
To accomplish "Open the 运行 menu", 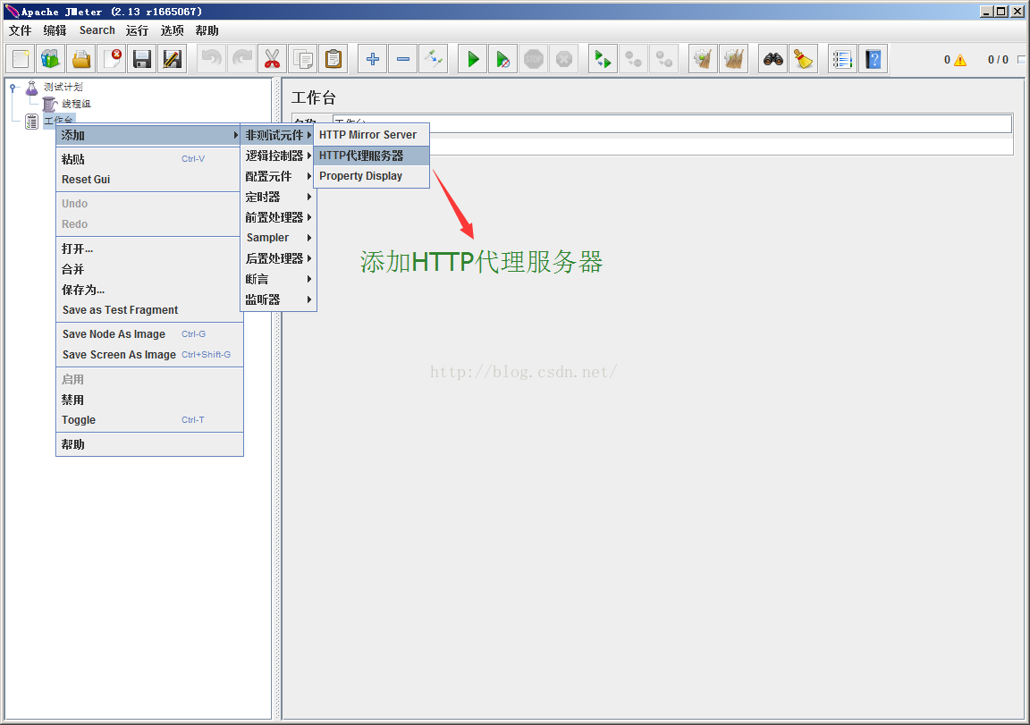I will [x=137, y=30].
